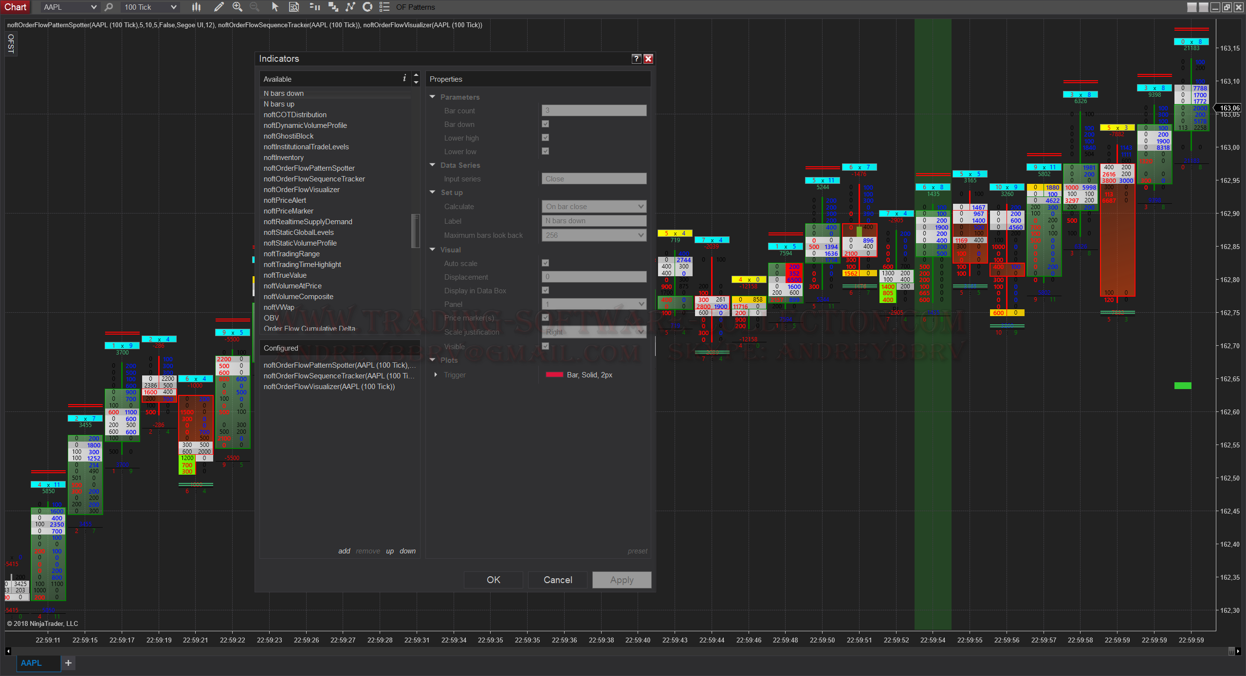Open the Data Box icon
The height and width of the screenshot is (676, 1246).
(294, 7)
